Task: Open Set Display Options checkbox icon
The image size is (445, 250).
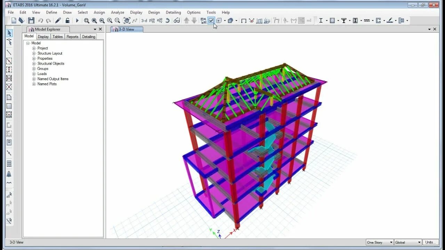Action: point(211,20)
